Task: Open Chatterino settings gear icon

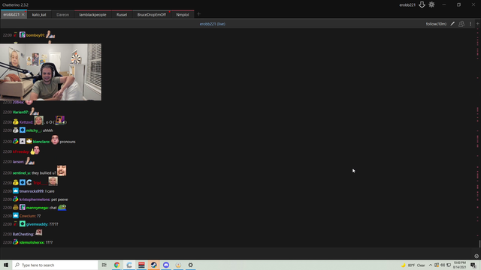Action: point(431,4)
